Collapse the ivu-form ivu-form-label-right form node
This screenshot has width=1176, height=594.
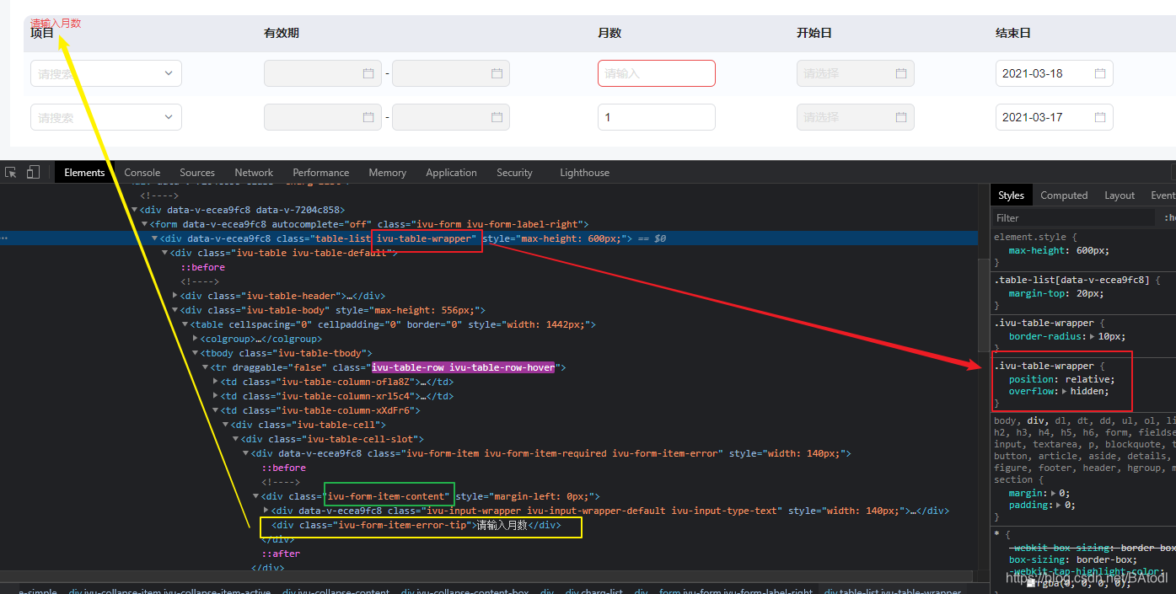(145, 224)
